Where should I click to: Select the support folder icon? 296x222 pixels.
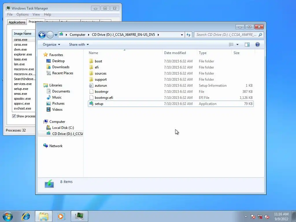91,79
